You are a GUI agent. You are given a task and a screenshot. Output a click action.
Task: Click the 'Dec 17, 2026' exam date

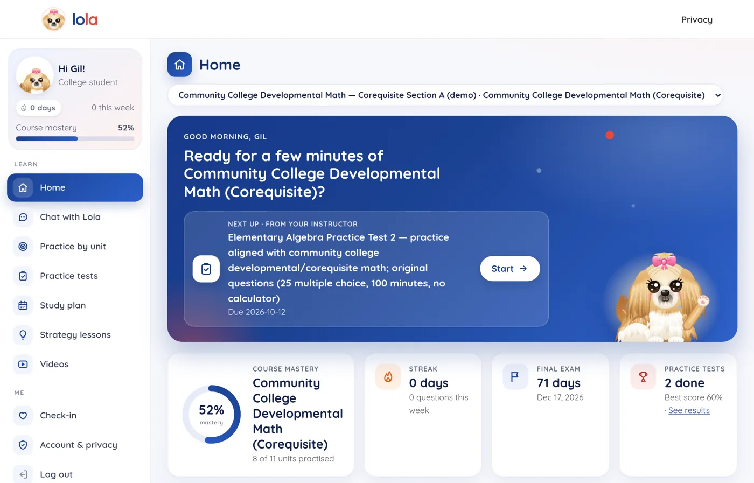[x=560, y=397]
